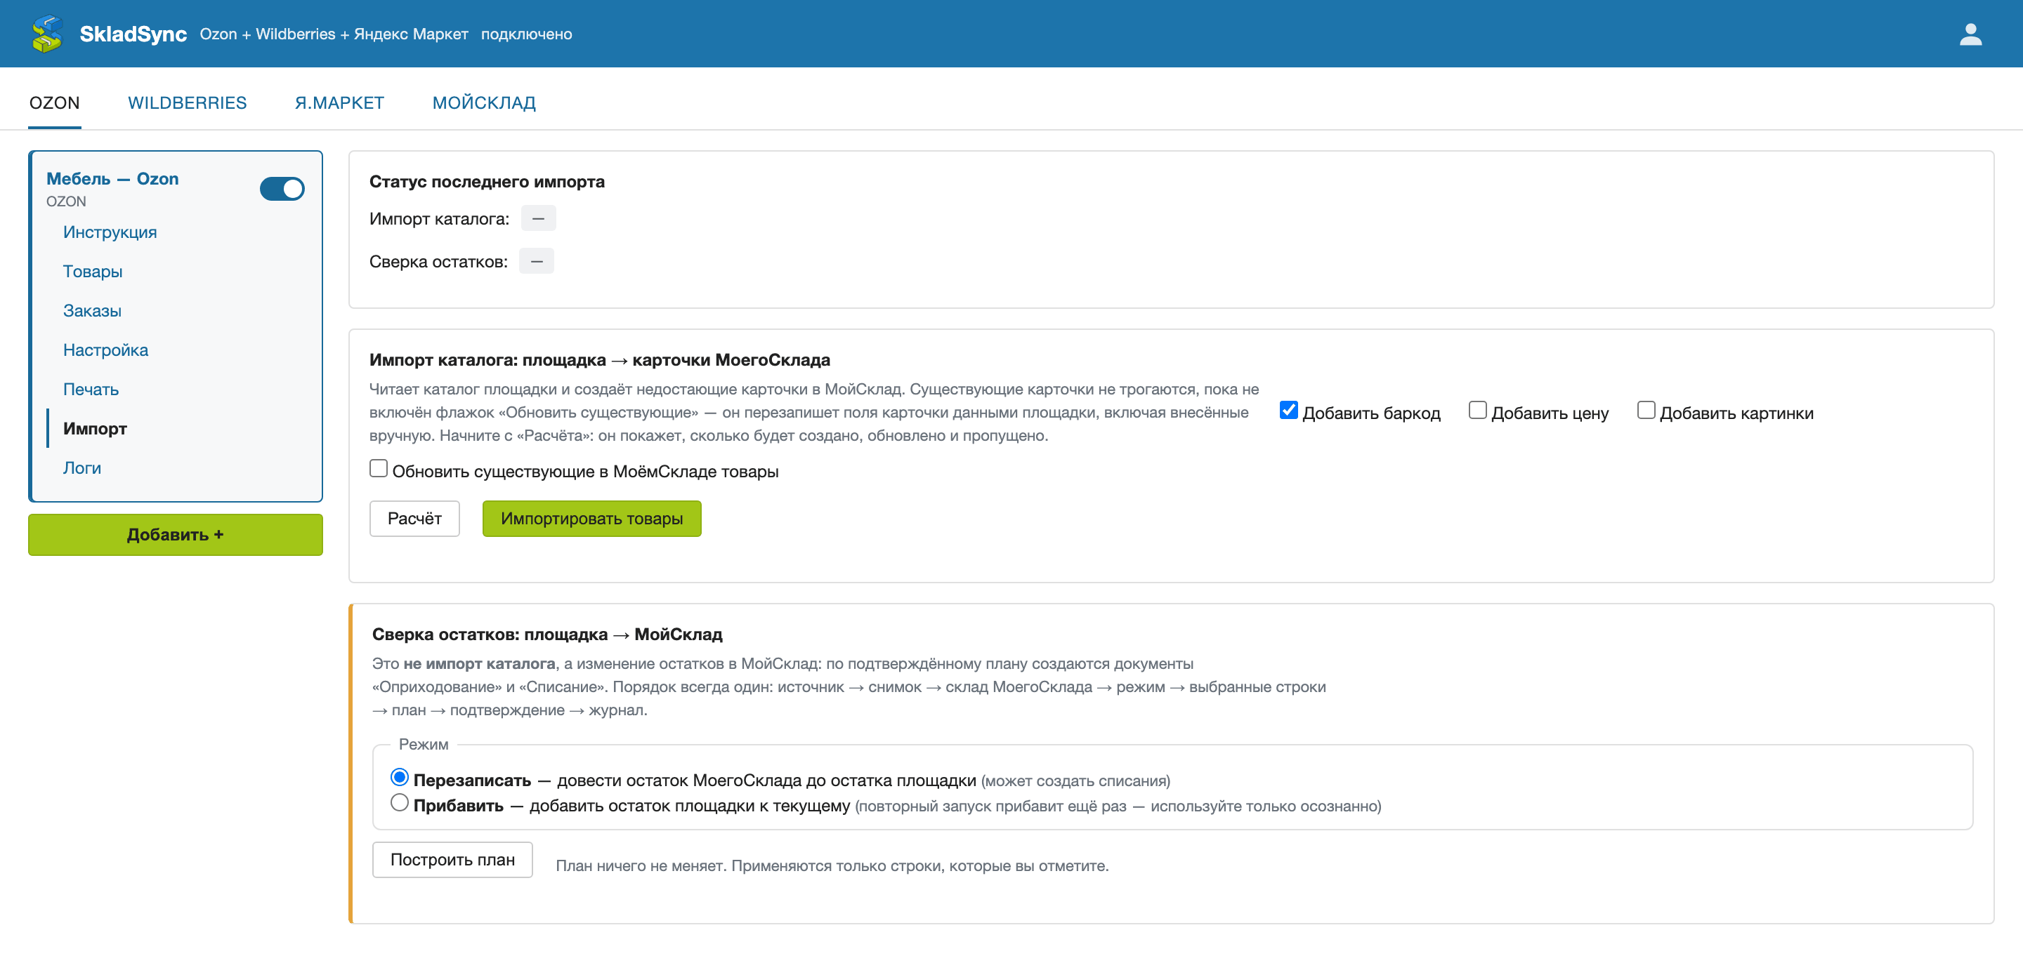2023x963 pixels.
Task: Go to the Я.МАРКЕТ tab
Action: [x=339, y=102]
